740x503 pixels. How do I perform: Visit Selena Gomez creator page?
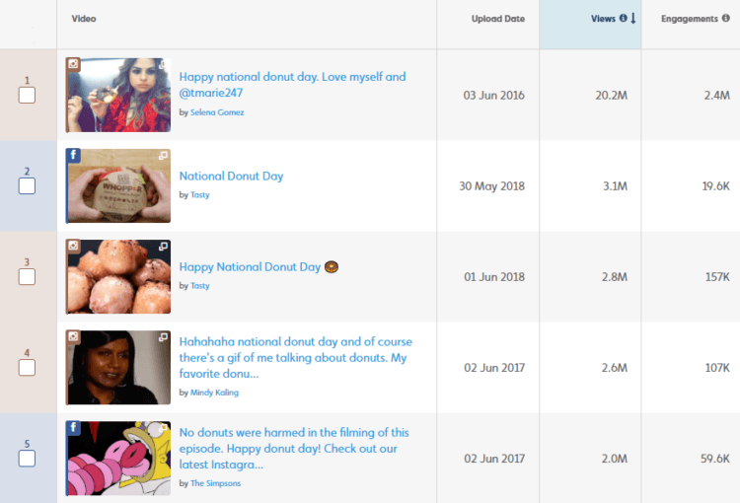click(217, 112)
